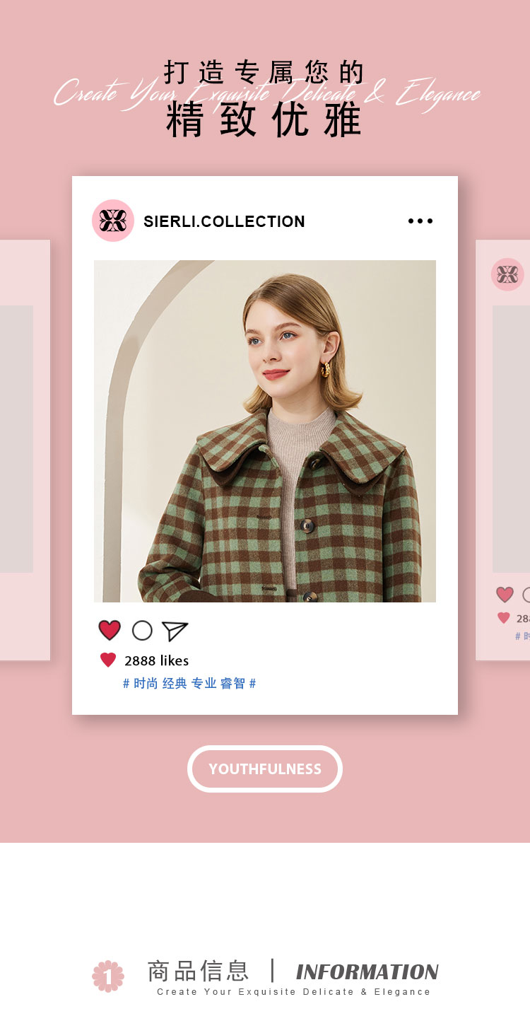Click the 商品信息 section heading
Image resolution: width=530 pixels, height=1033 pixels.
[x=198, y=971]
